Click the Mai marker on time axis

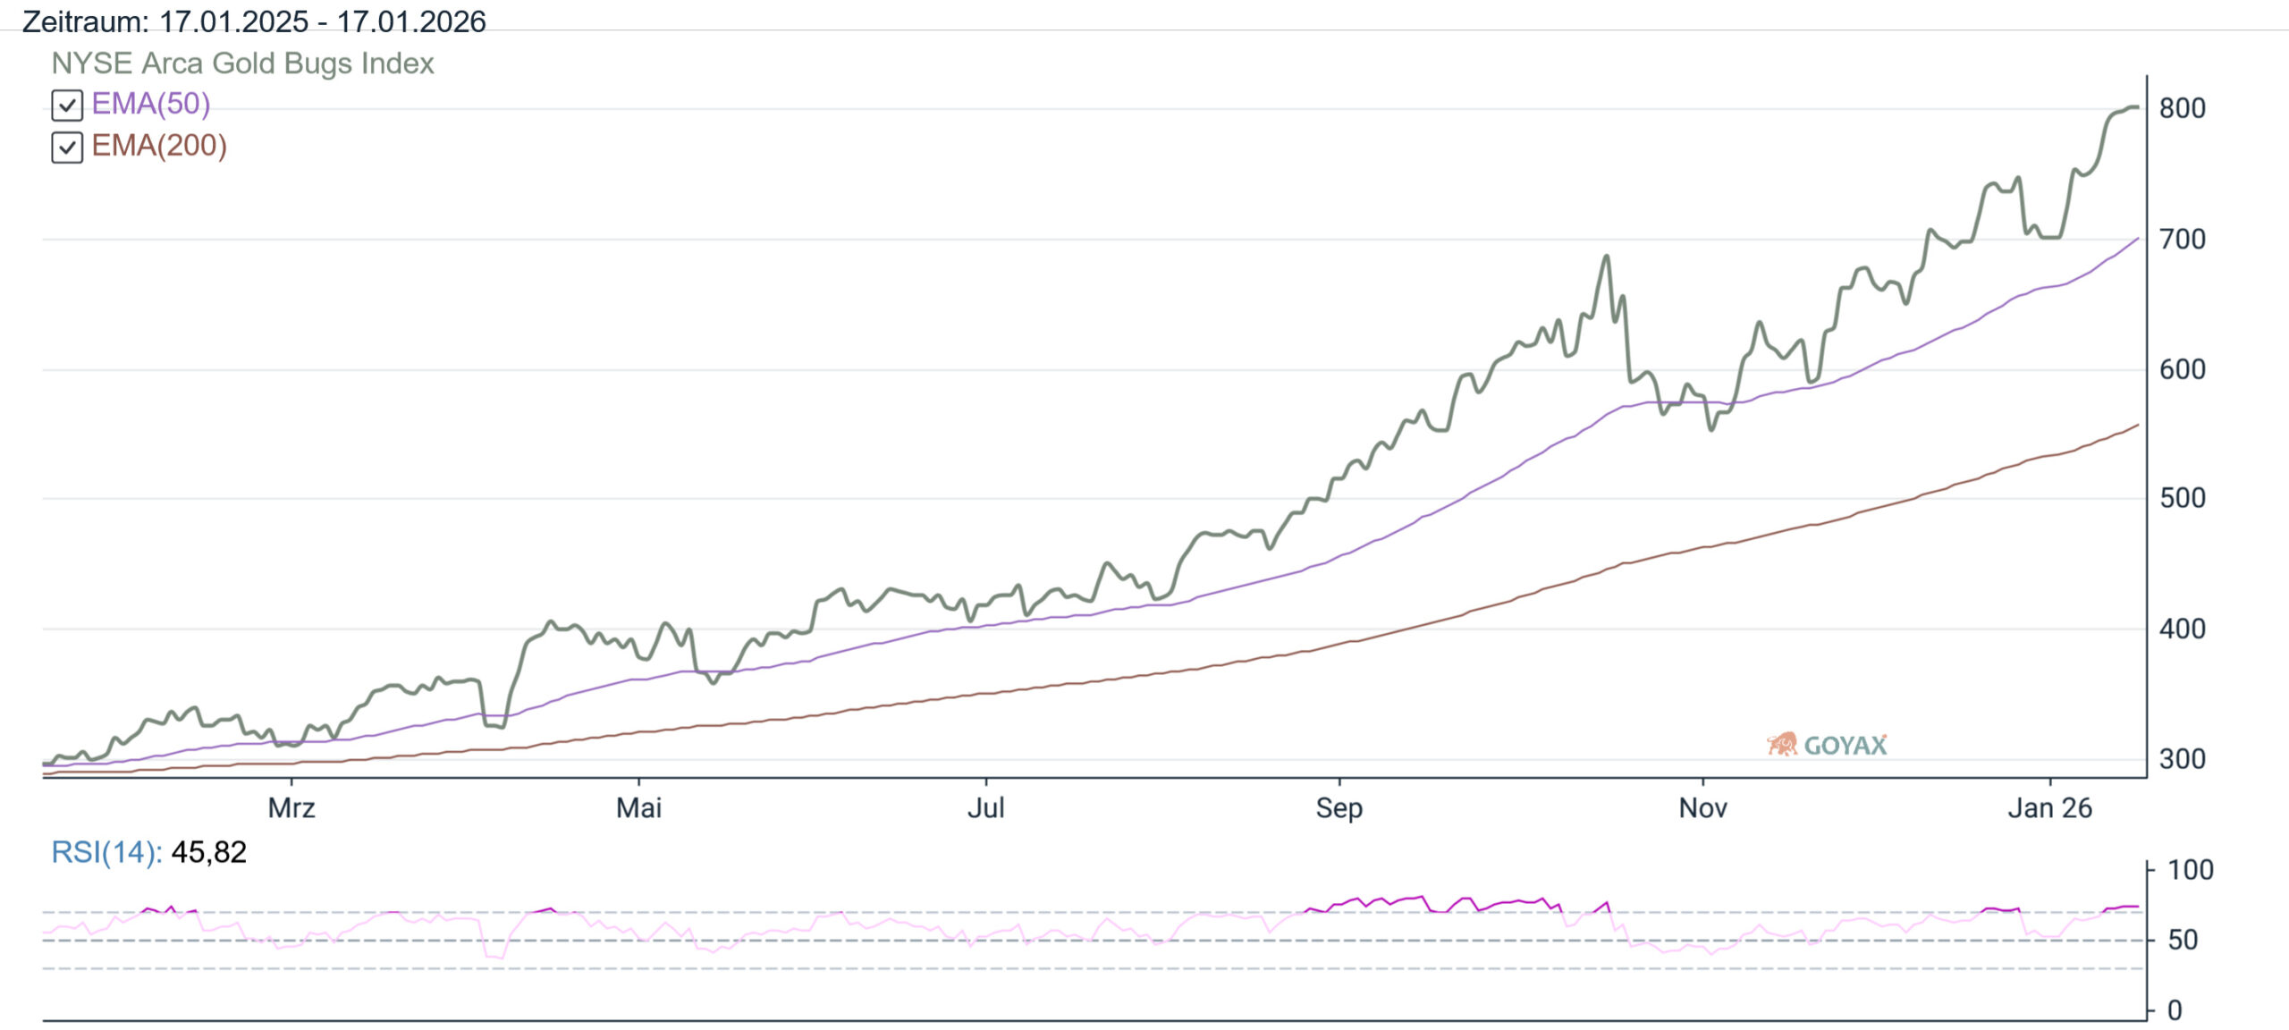(638, 808)
